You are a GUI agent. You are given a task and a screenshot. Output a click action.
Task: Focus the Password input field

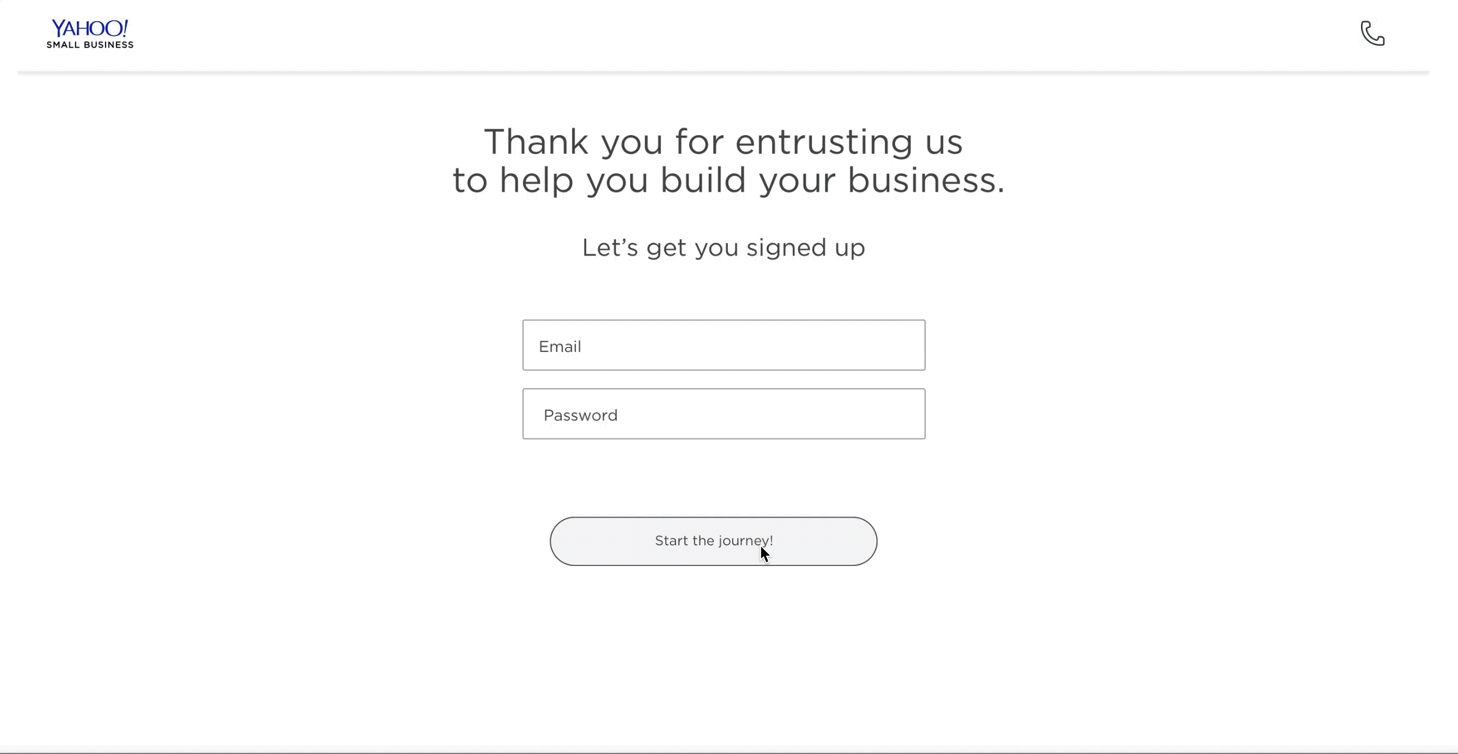724,414
